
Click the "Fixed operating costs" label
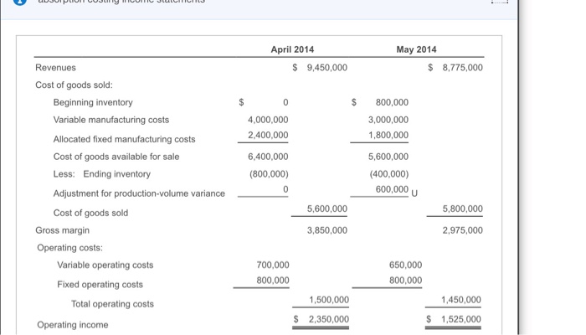pos(100,285)
